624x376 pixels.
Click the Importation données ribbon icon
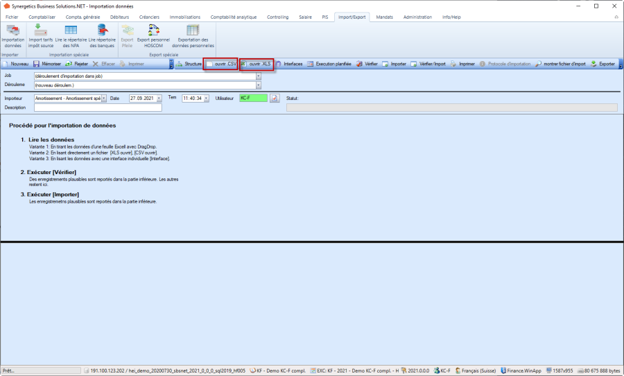click(x=12, y=35)
